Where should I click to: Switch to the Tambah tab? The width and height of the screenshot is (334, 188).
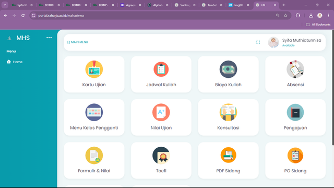coord(212,5)
